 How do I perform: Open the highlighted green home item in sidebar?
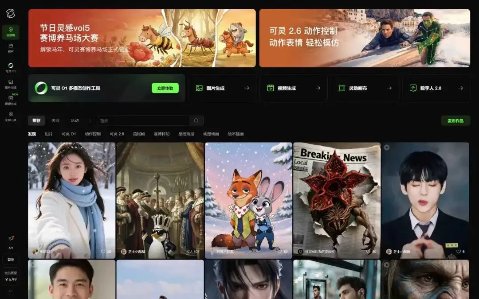(x=11, y=32)
